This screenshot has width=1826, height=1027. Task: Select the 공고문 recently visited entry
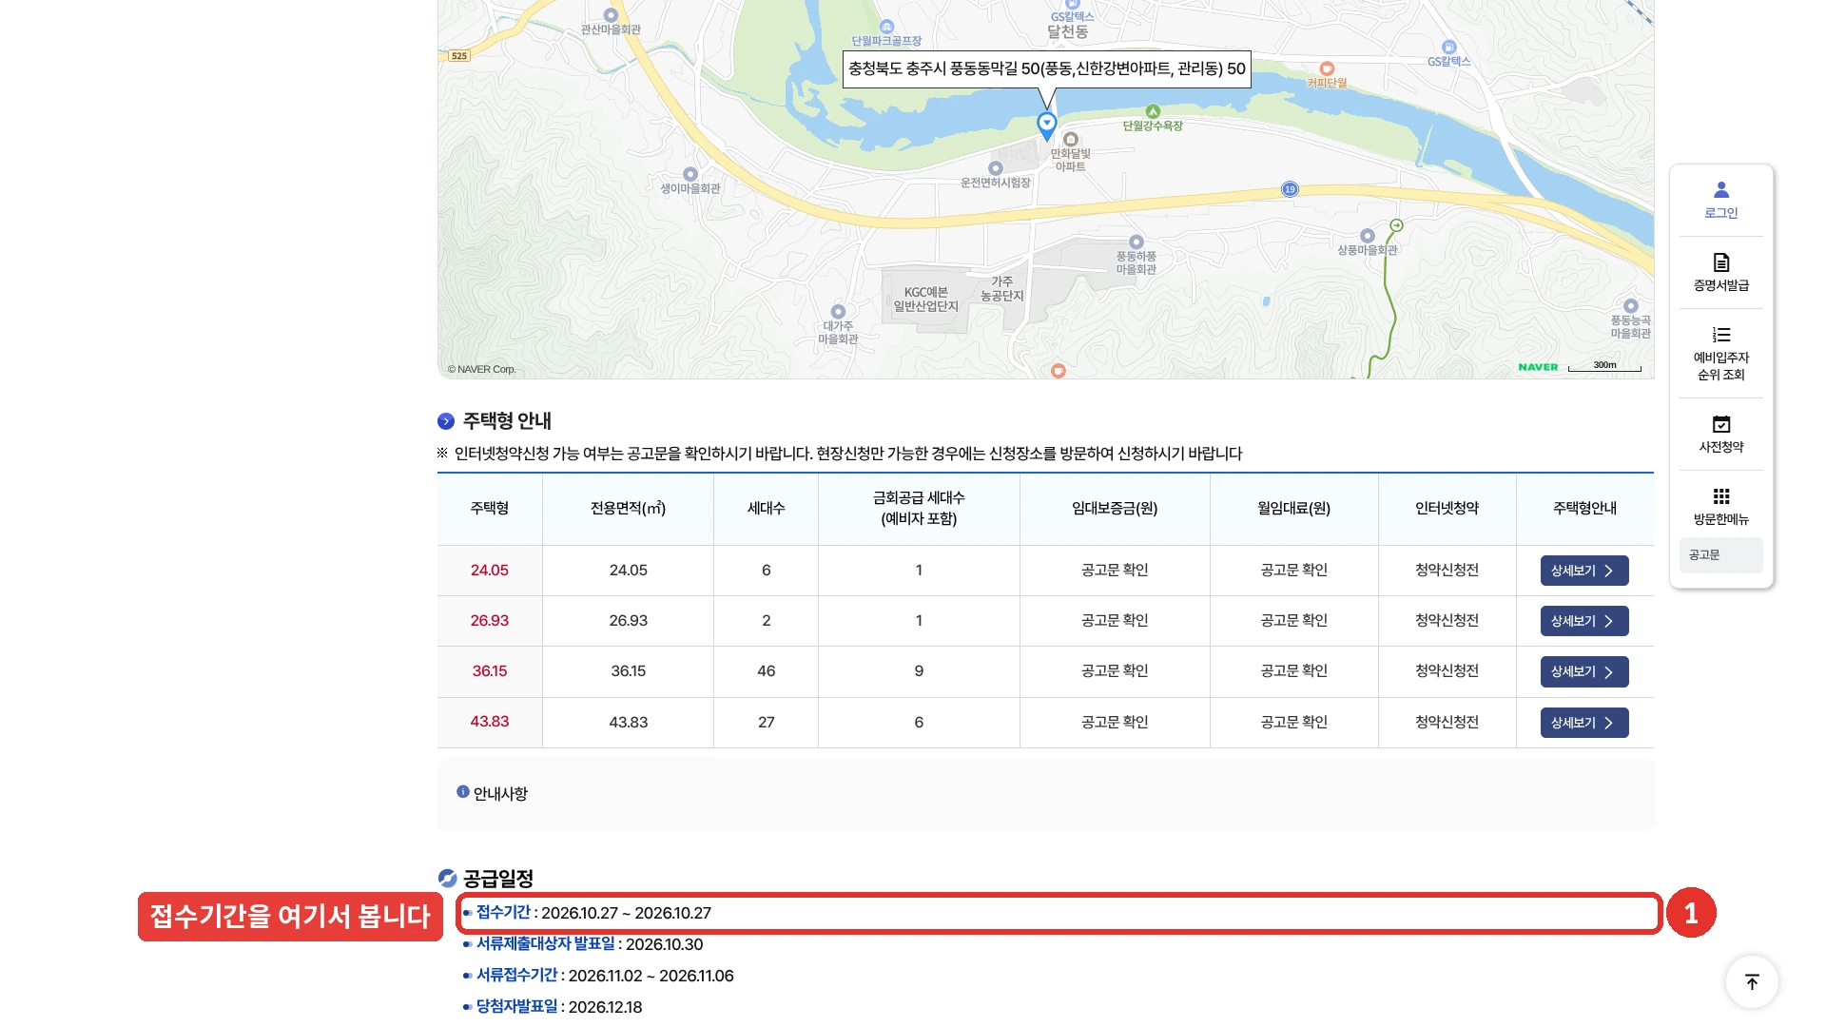point(1720,555)
